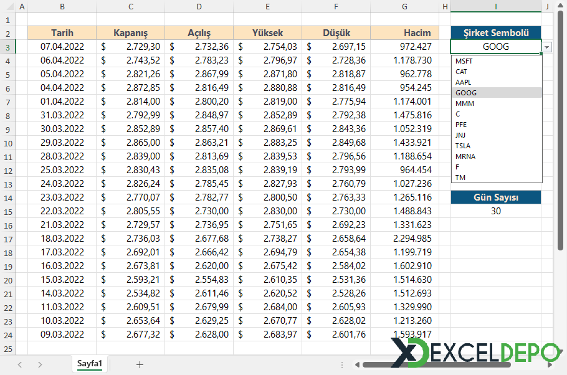
Task: Select the row 2 header
Action: pos(8,34)
